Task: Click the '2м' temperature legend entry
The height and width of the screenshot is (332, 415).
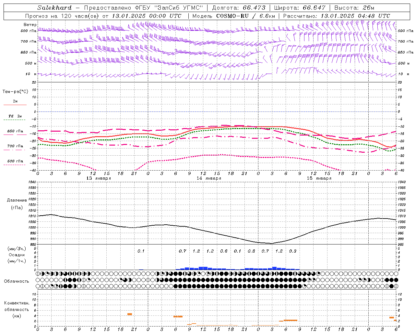Action: (x=15, y=101)
